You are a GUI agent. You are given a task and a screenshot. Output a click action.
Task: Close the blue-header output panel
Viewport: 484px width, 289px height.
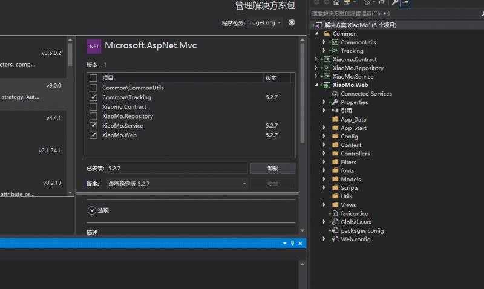click(x=301, y=244)
